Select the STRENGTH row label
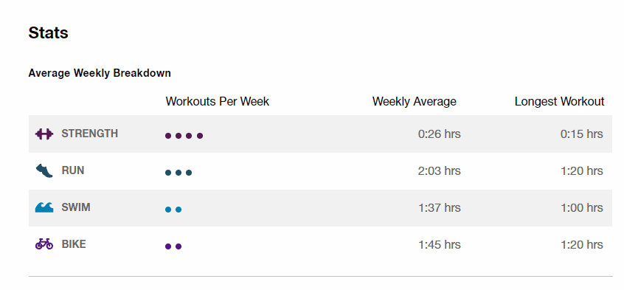Image resolution: width=624 pixels, height=290 pixels. click(x=89, y=134)
